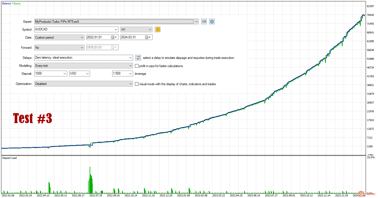378x198 pixels.
Task: Open custom delay settings icon beside Delays
Action: point(138,58)
